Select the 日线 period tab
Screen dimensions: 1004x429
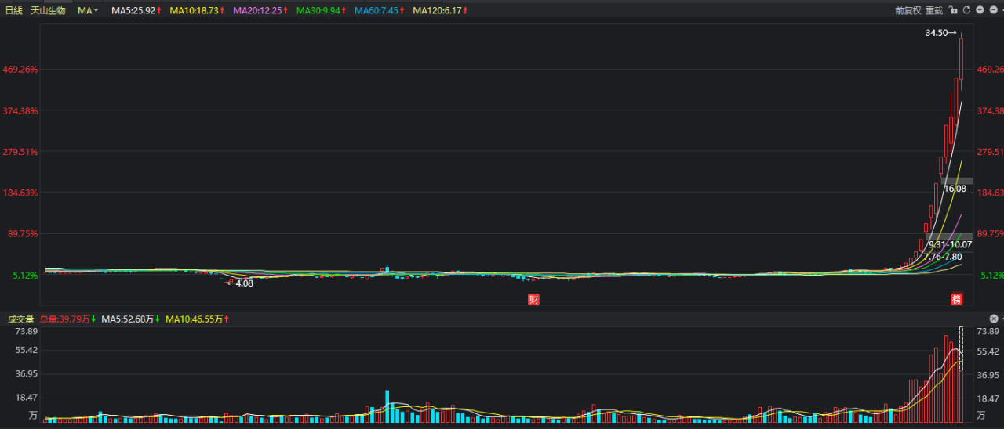click(x=14, y=10)
